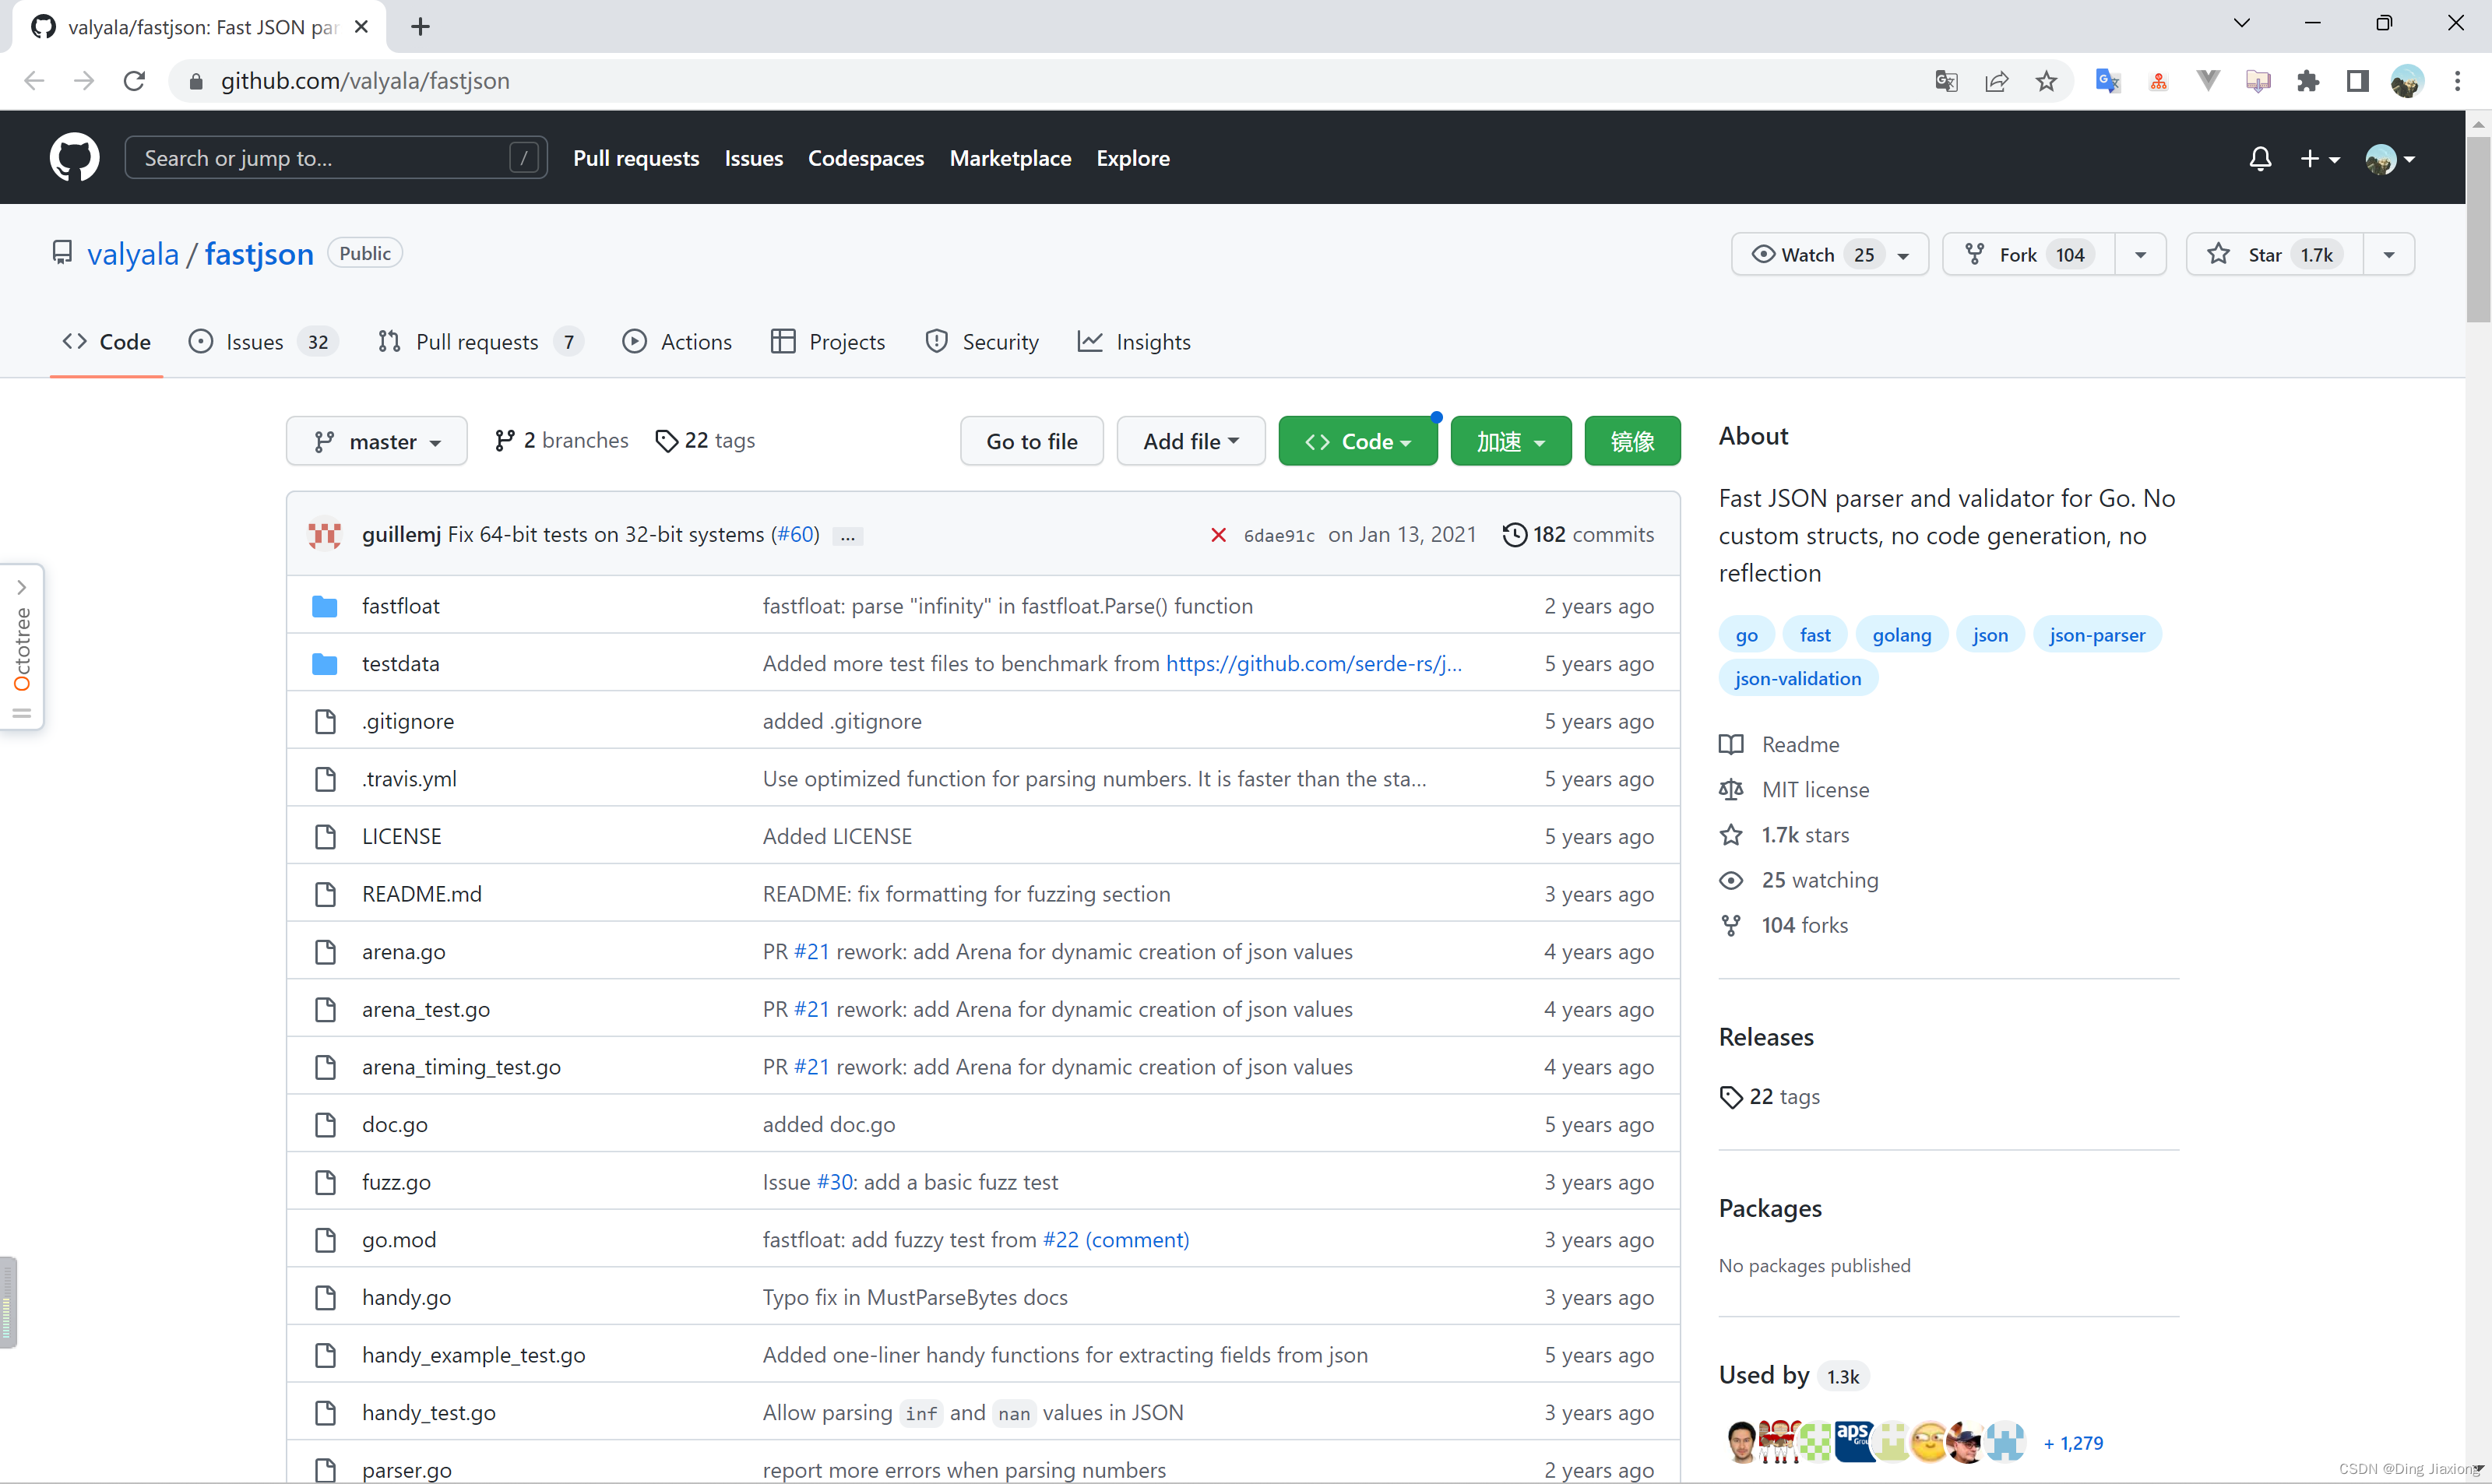Click the 镜像 green button
Image resolution: width=2492 pixels, height=1484 pixels.
(1632, 441)
